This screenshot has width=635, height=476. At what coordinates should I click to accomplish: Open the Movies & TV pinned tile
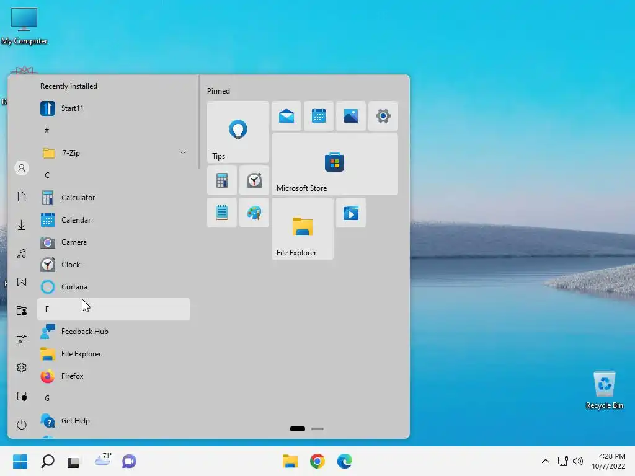(x=351, y=213)
